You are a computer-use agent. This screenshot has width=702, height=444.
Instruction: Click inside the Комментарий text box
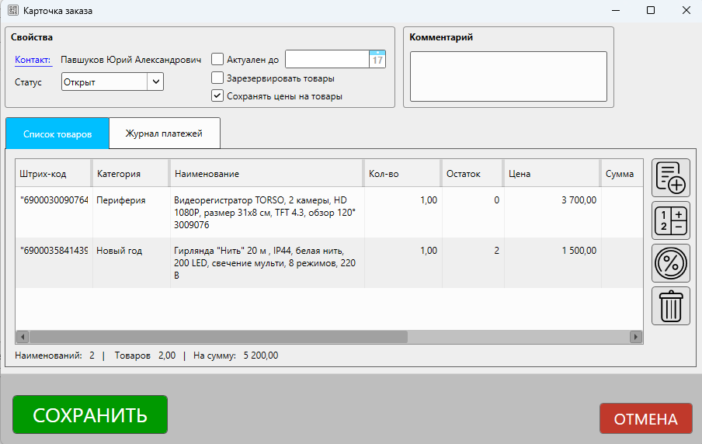pyautogui.click(x=508, y=76)
